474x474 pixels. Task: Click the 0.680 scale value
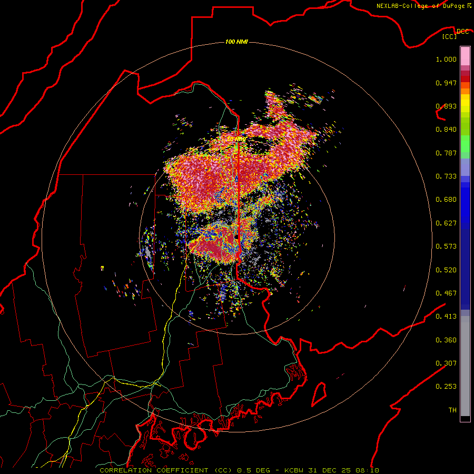[x=446, y=200]
